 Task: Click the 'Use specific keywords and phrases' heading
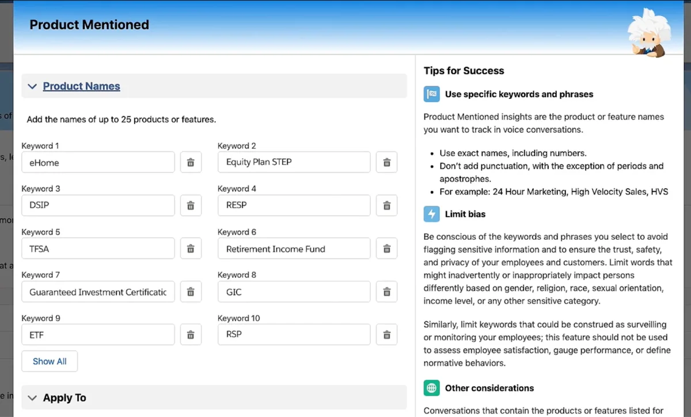pos(519,94)
